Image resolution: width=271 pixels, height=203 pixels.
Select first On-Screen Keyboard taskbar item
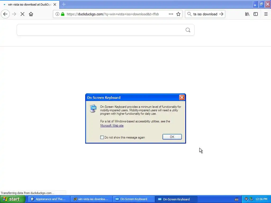[134, 199]
